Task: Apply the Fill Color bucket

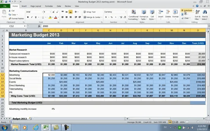Action: click(50, 17)
